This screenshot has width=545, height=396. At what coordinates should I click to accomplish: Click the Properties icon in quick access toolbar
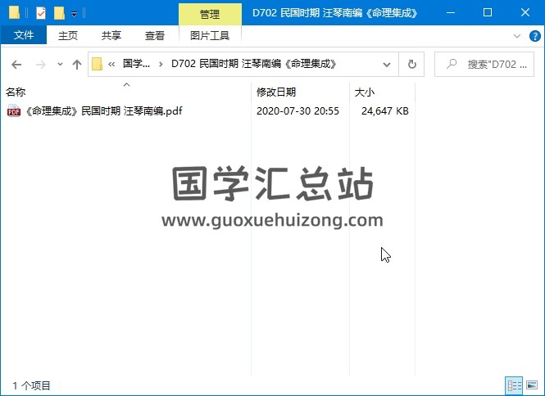pos(41,13)
